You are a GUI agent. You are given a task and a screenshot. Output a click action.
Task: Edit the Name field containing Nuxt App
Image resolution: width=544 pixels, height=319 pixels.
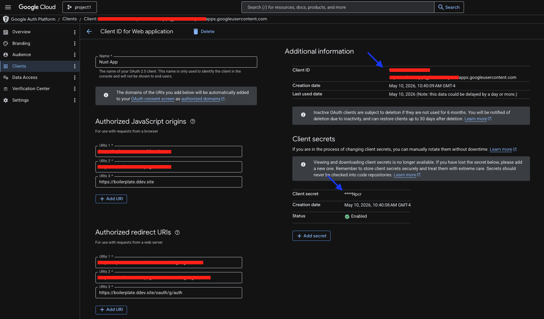[x=176, y=62]
